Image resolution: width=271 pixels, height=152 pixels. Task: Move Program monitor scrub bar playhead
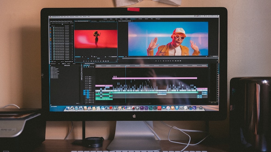pos(149,58)
